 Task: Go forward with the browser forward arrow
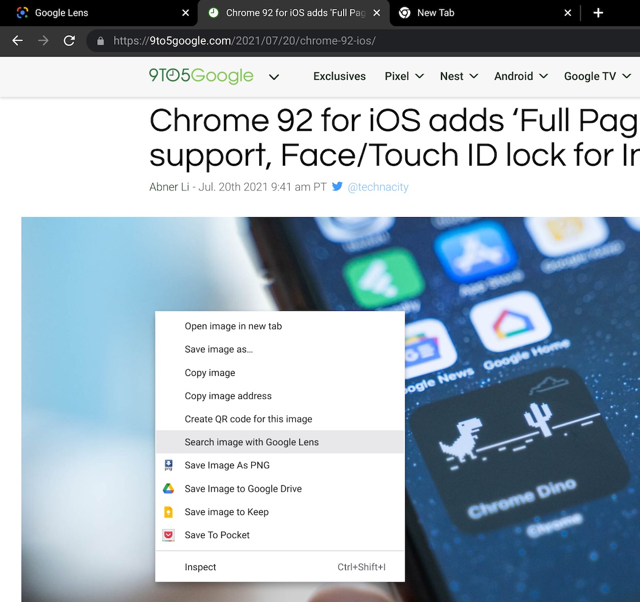43,41
